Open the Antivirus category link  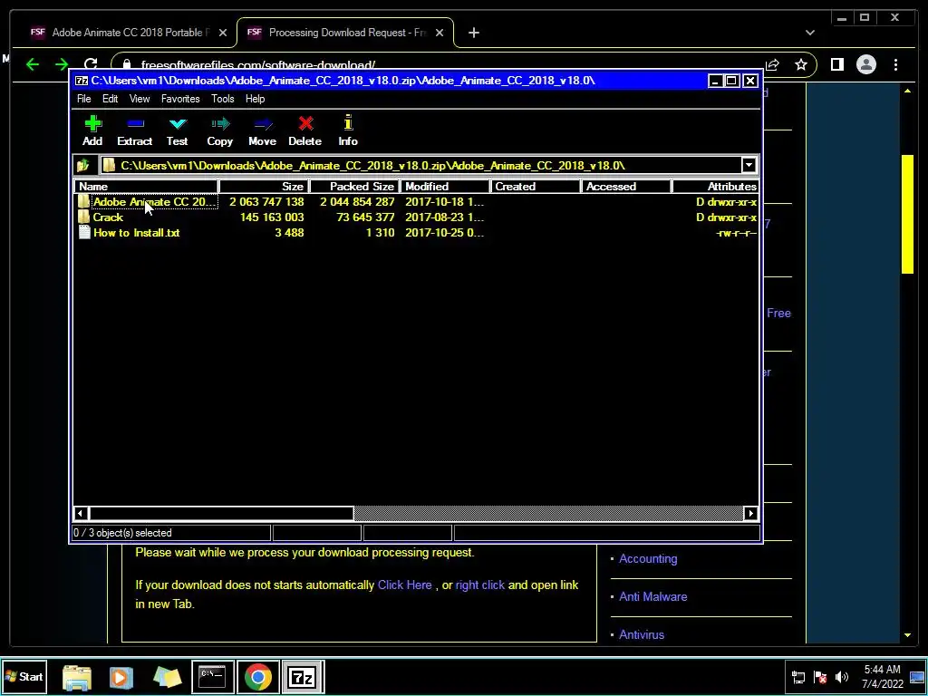coord(642,634)
